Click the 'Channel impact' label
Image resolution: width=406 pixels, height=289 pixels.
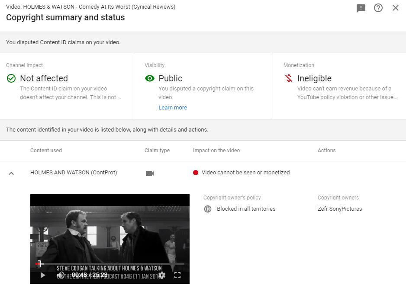click(x=24, y=65)
